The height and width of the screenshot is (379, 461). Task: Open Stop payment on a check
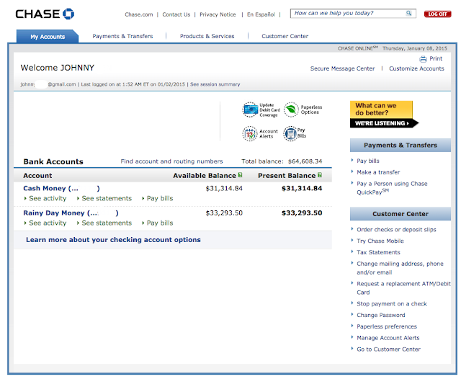tap(392, 304)
